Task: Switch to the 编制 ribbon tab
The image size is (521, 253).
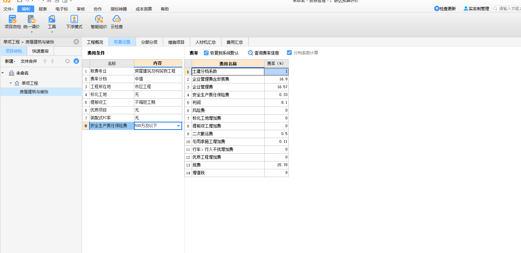Action: (x=26, y=9)
